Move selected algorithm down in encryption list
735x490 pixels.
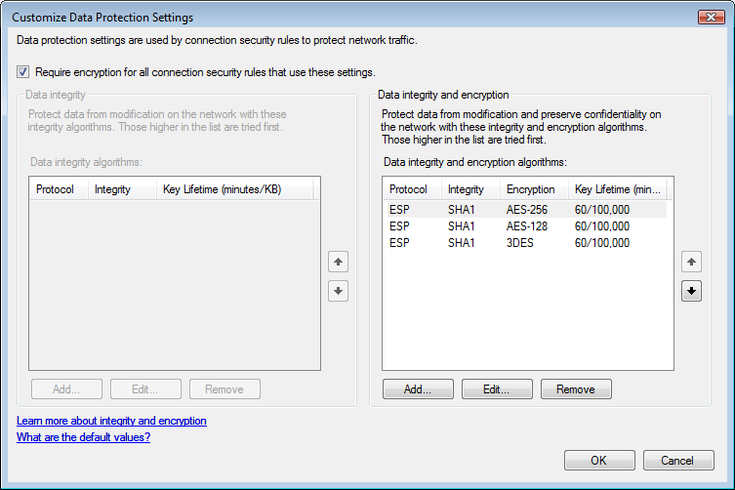[x=691, y=291]
